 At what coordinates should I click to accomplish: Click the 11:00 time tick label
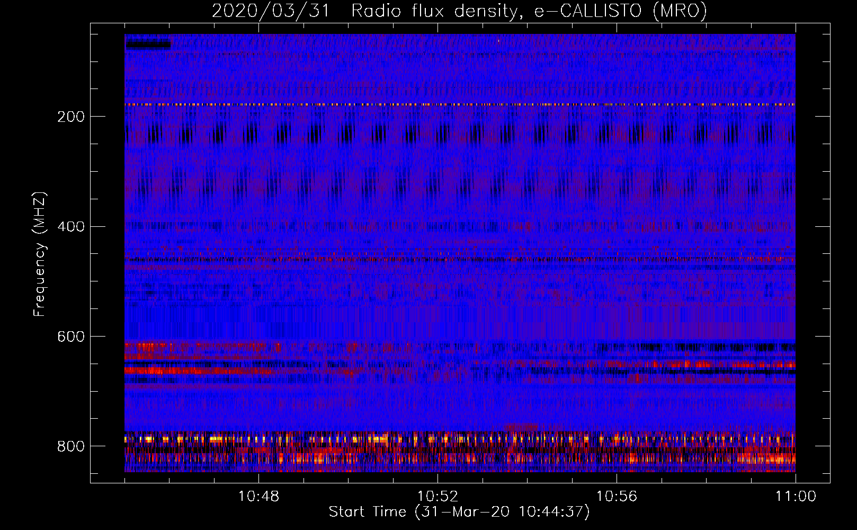(x=796, y=497)
